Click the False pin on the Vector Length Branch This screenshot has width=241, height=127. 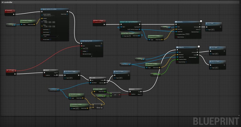[x=141, y=94]
